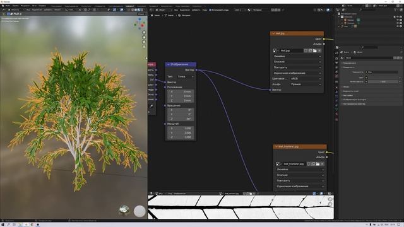Toggle fake user on leaf_tranlanc.jpg image
The height and width of the screenshot is (227, 404).
point(309,164)
